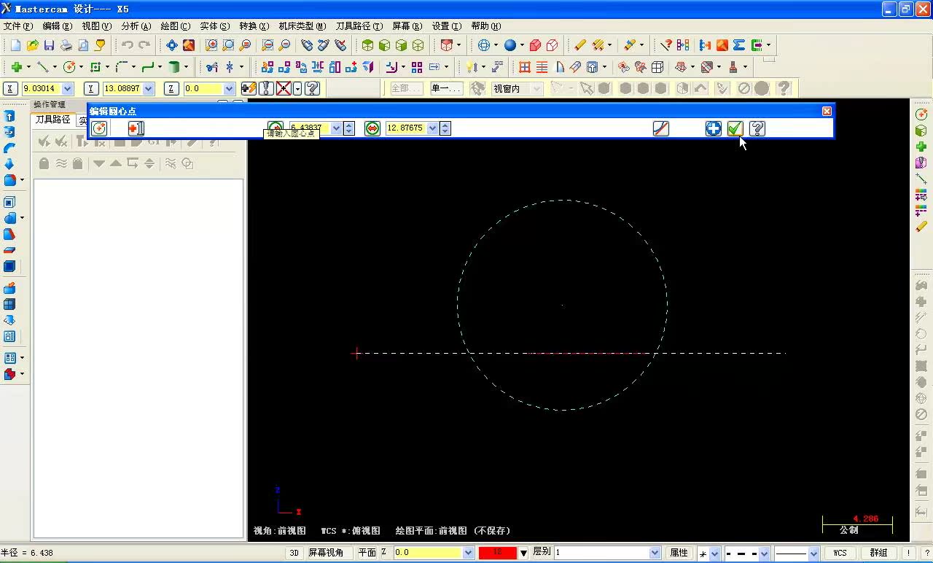
Task: Open the color selection arrow beside red swatch
Action: (x=523, y=554)
